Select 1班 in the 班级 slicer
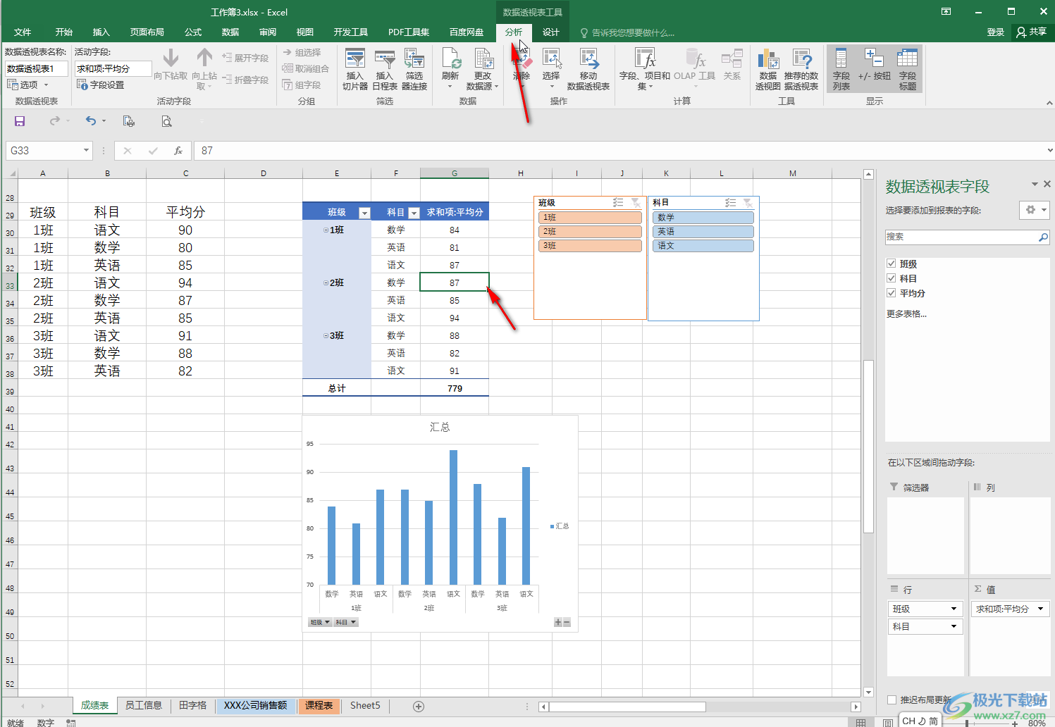This screenshot has height=727, width=1055. click(x=590, y=218)
